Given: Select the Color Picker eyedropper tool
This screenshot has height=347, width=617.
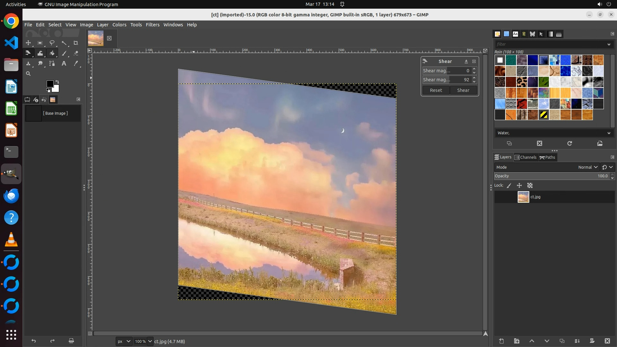Looking at the screenshot, I should tap(76, 64).
